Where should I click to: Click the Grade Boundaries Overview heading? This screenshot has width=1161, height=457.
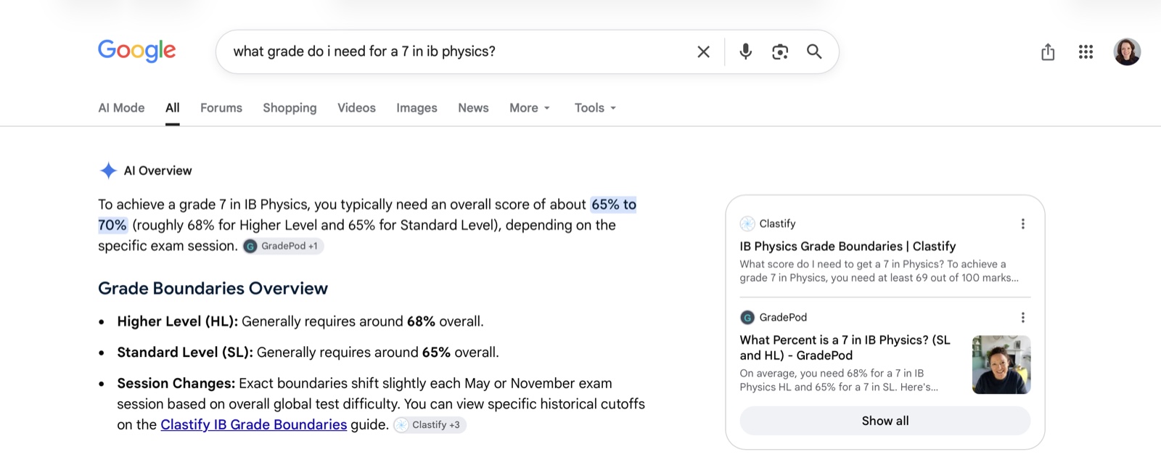click(x=213, y=288)
